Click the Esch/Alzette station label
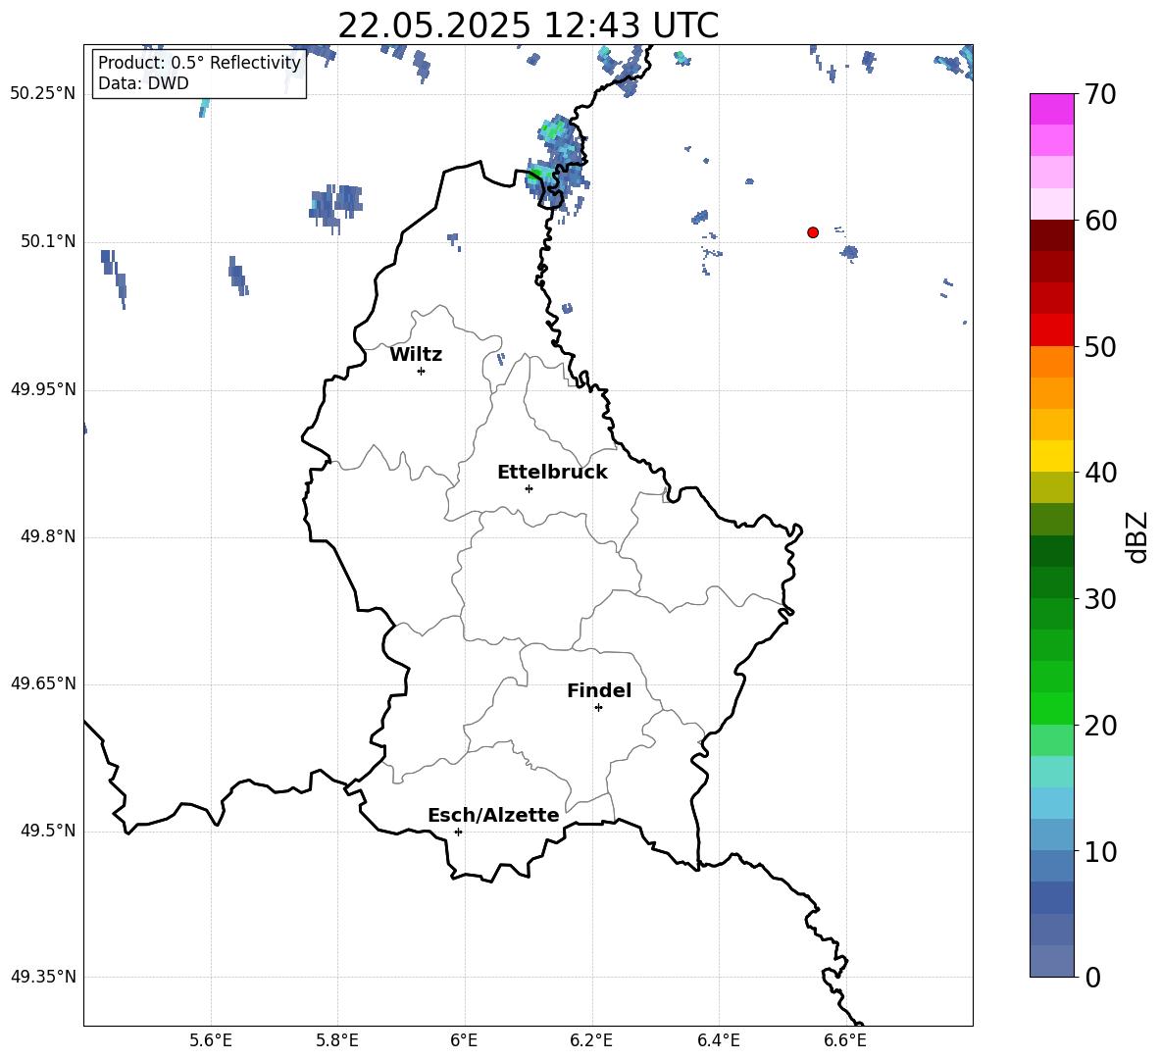 click(x=493, y=815)
